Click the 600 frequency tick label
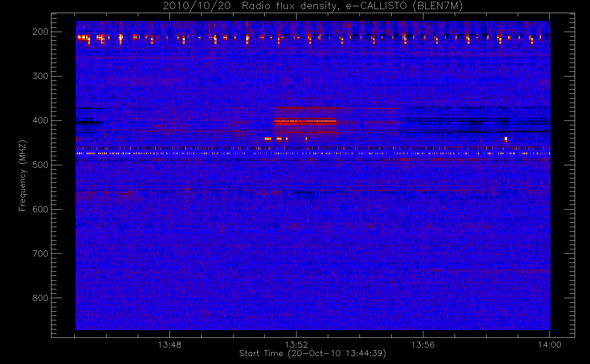 40,209
